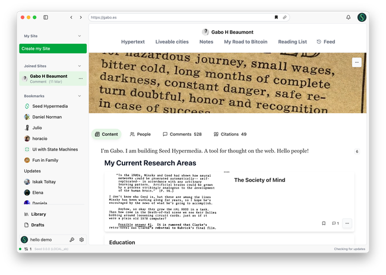Copy link icon in address bar
386x275 pixels.
point(284,17)
